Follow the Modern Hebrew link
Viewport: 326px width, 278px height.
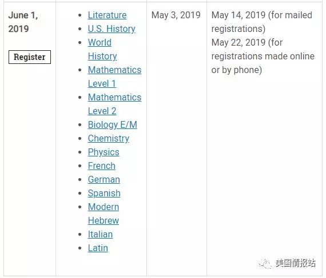[x=104, y=213]
